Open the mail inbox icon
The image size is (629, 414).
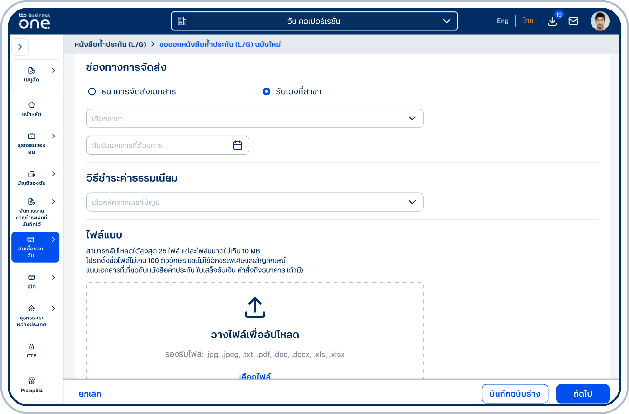573,21
